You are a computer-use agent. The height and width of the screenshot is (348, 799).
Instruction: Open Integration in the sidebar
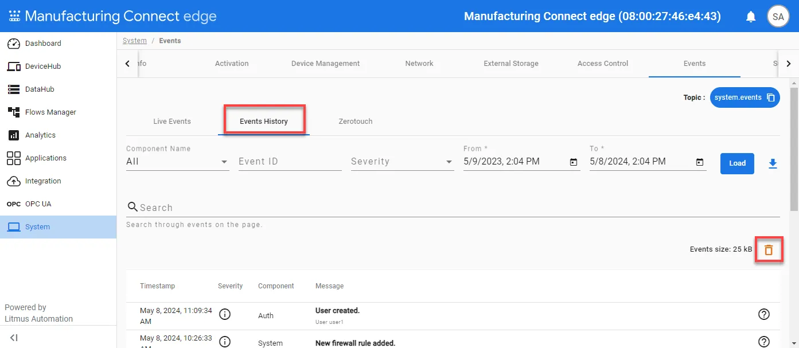coord(58,181)
